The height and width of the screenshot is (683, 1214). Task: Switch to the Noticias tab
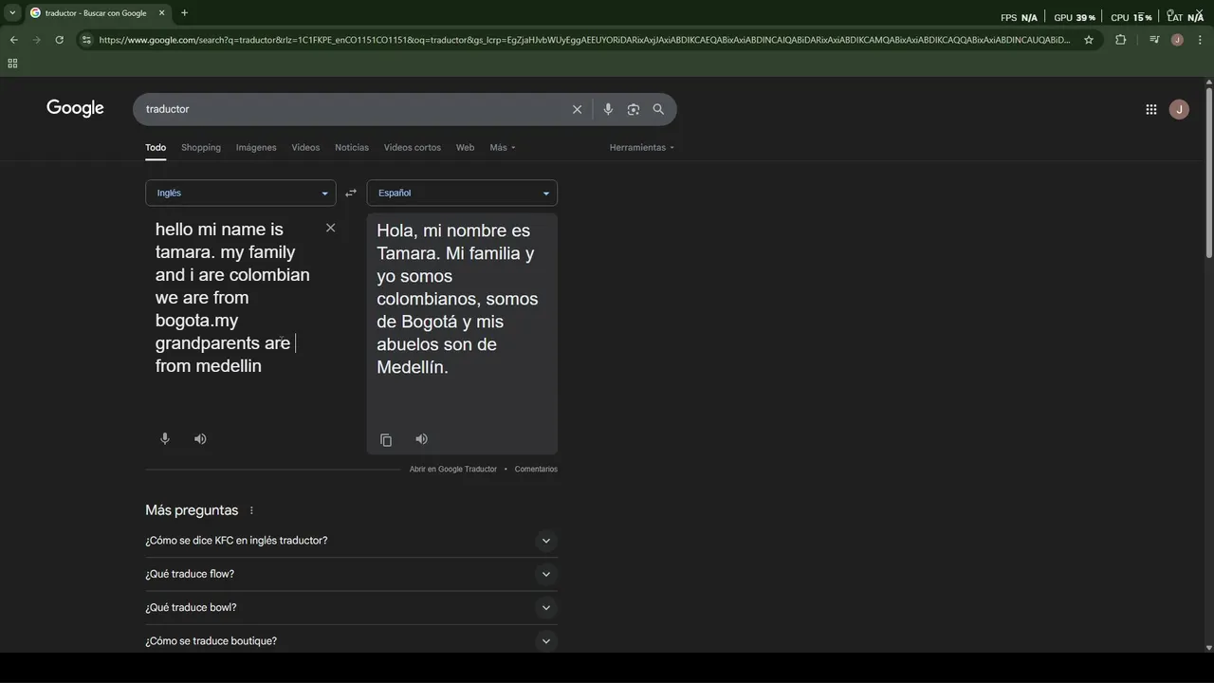pyautogui.click(x=352, y=147)
